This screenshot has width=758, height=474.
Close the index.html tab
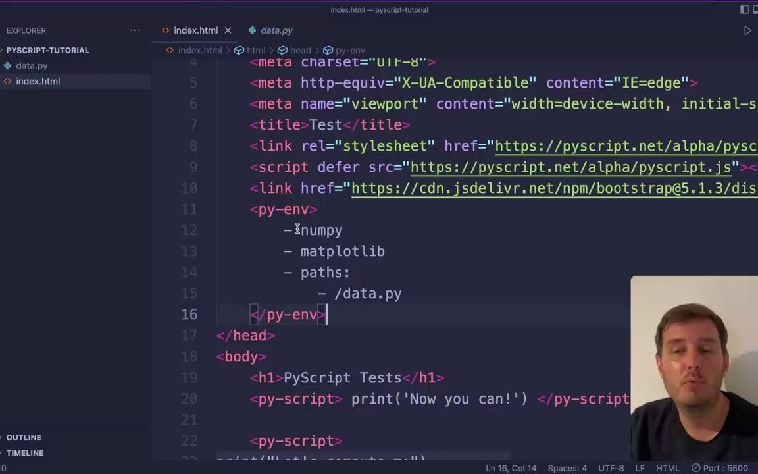228,30
